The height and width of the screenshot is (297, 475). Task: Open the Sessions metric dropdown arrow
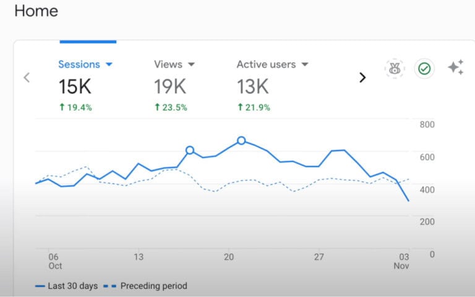(109, 64)
